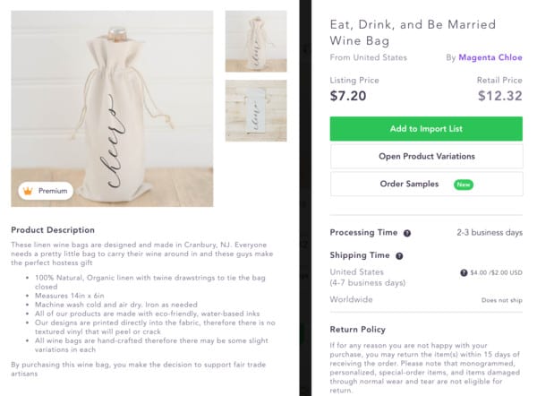Open the Magenta Chloe supplier link
537x396 pixels.
point(490,57)
